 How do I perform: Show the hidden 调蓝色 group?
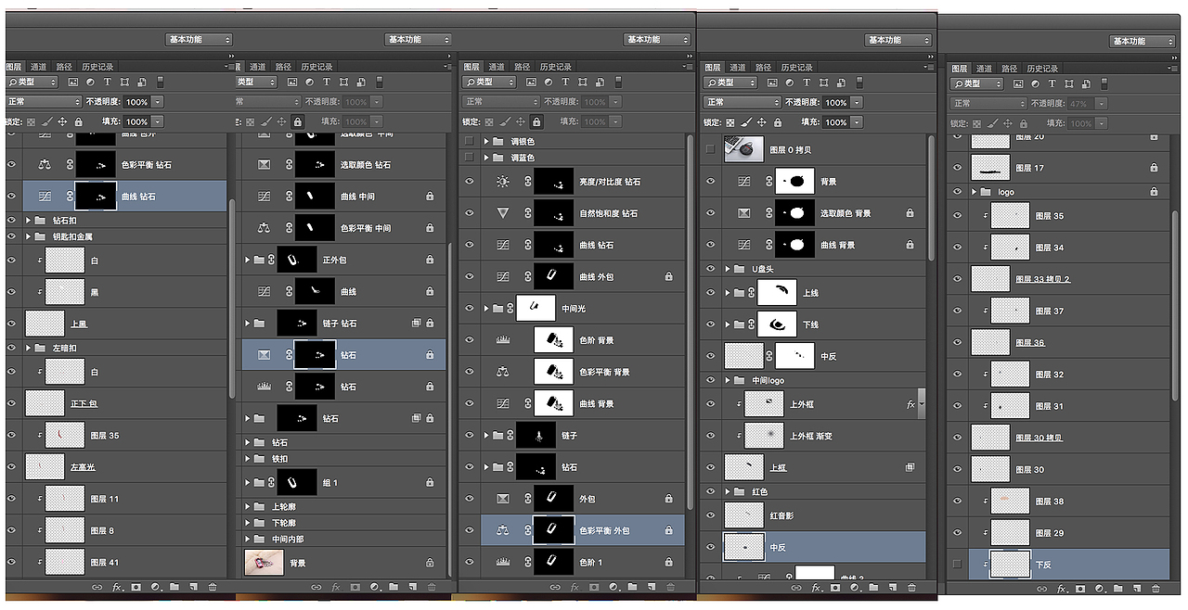(470, 158)
